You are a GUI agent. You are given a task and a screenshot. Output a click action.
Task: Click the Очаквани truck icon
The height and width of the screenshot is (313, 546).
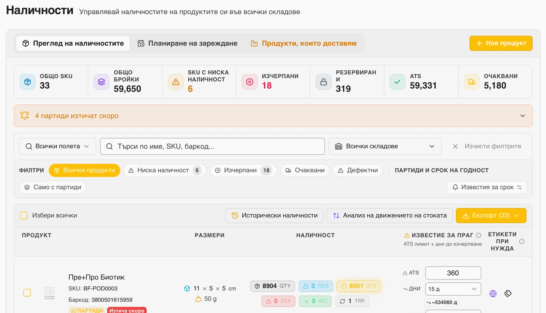click(472, 82)
